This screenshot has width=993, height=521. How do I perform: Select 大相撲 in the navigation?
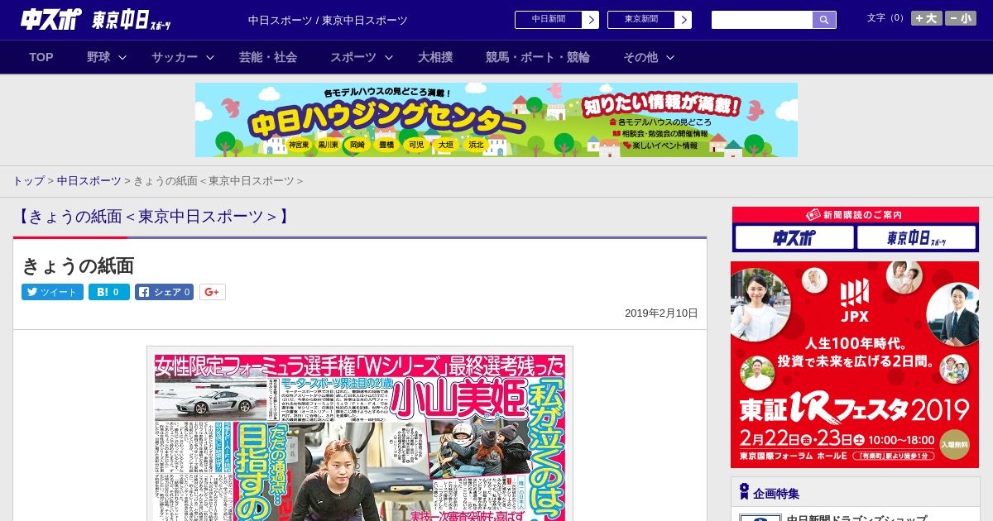click(x=435, y=57)
